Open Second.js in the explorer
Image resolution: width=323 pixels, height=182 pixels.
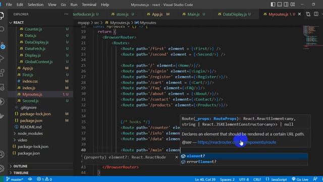40,101
